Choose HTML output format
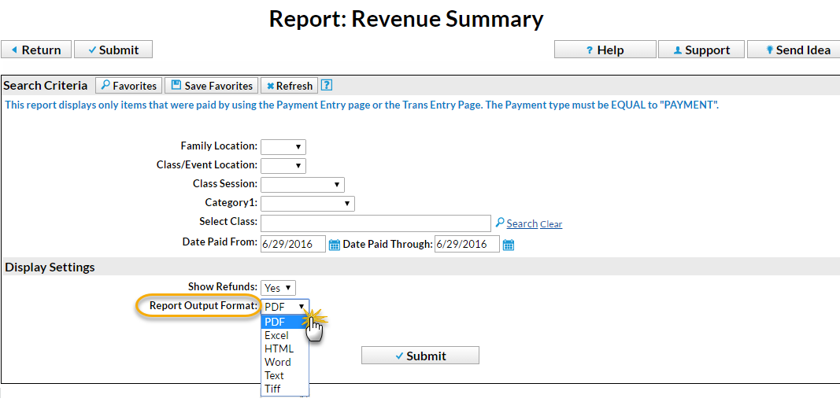Image resolution: width=840 pixels, height=402 pixels. click(x=284, y=349)
